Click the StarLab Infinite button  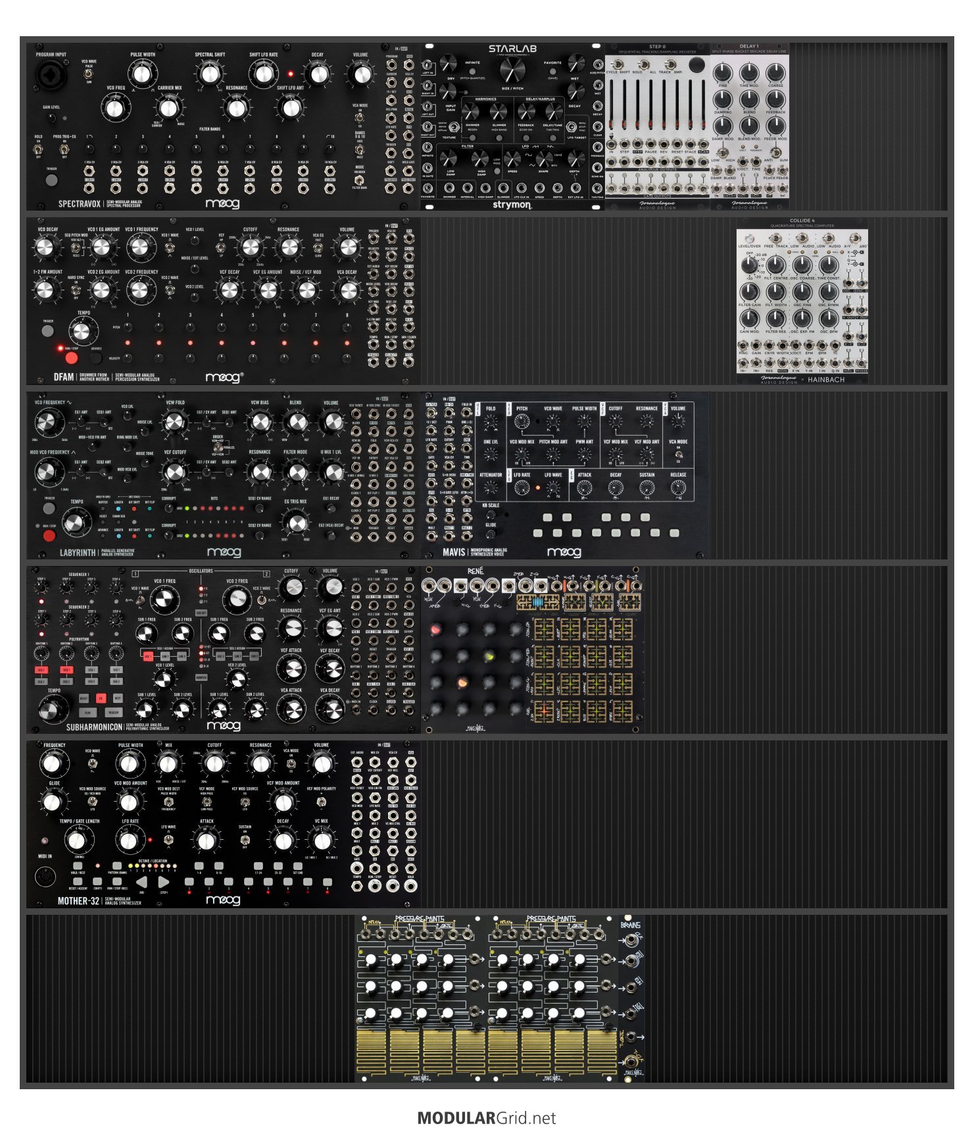pyautogui.click(x=473, y=70)
